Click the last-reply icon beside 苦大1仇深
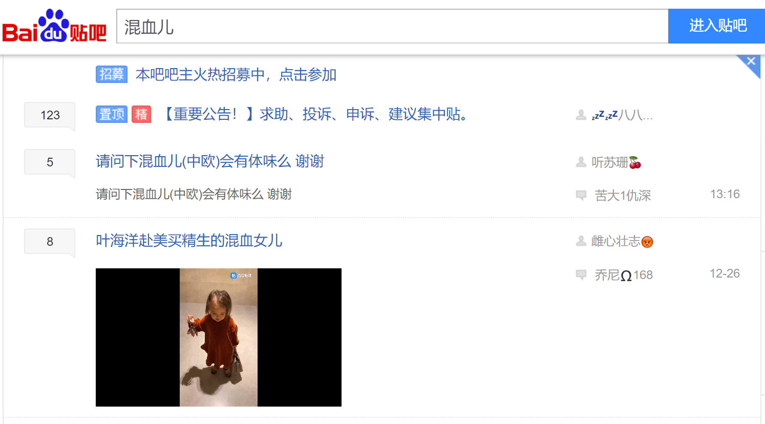765x424 pixels. [581, 195]
